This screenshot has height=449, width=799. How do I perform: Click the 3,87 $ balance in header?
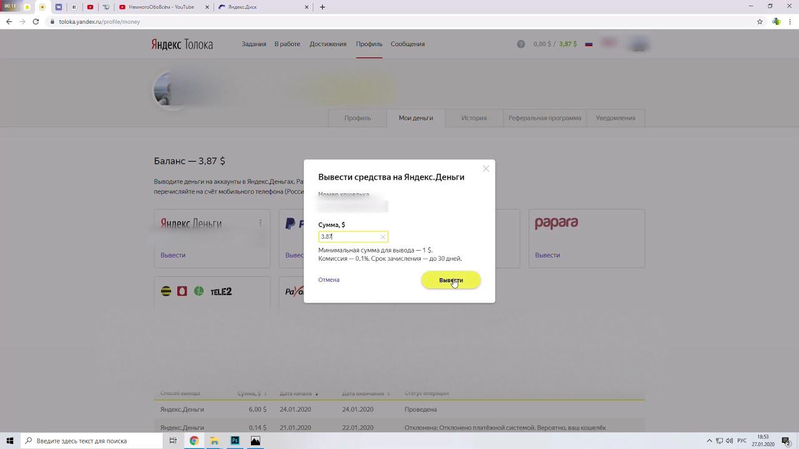tap(568, 44)
